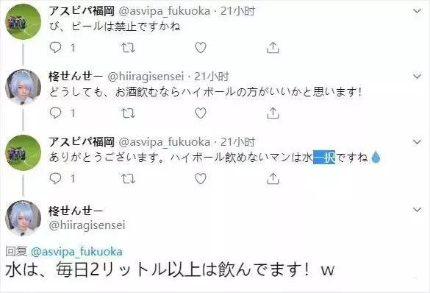
Task: Open @hiiragisensei handle in the bottom tweet
Action: (87, 225)
